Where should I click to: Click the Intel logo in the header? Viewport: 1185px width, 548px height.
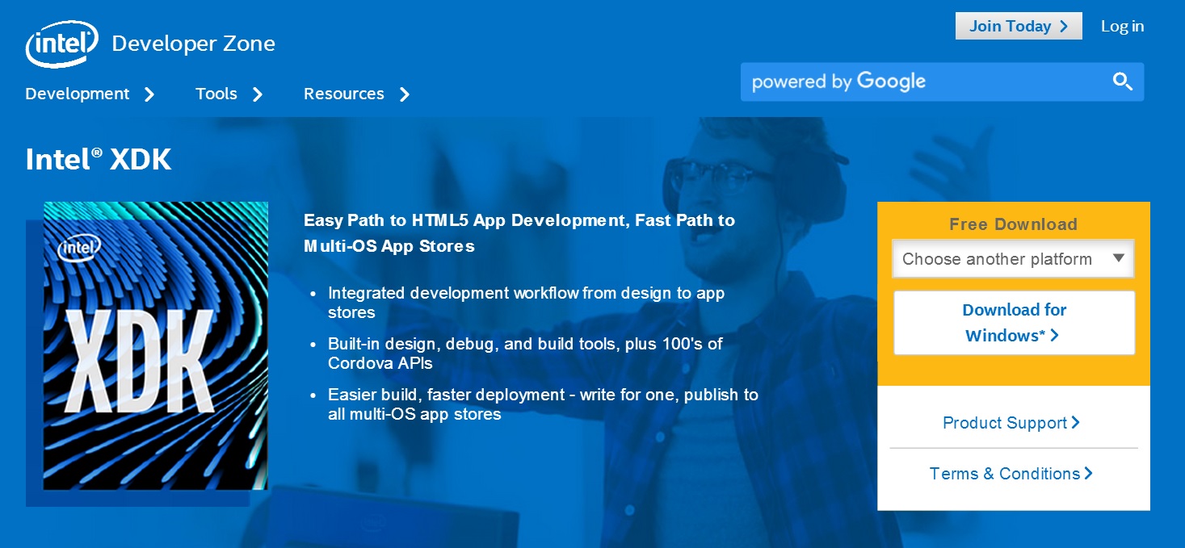[x=62, y=44]
